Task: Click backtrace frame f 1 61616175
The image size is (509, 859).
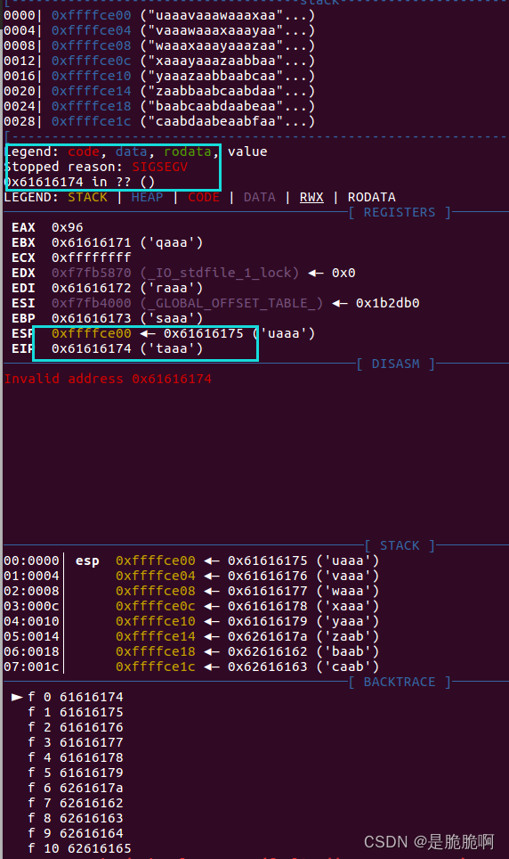Action: 76,712
